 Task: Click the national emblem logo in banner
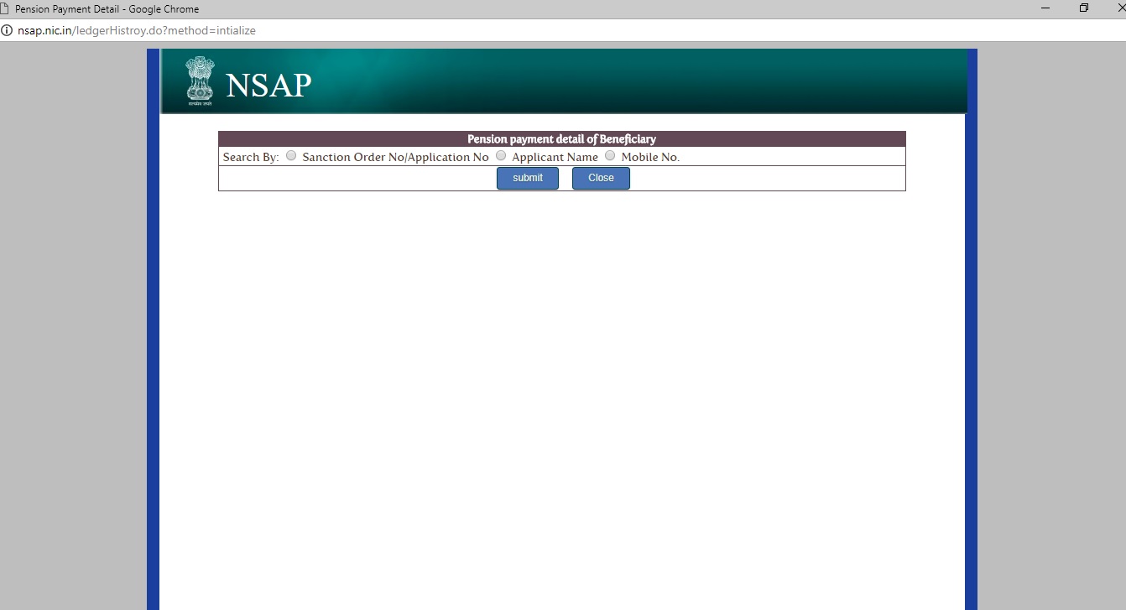(x=200, y=81)
